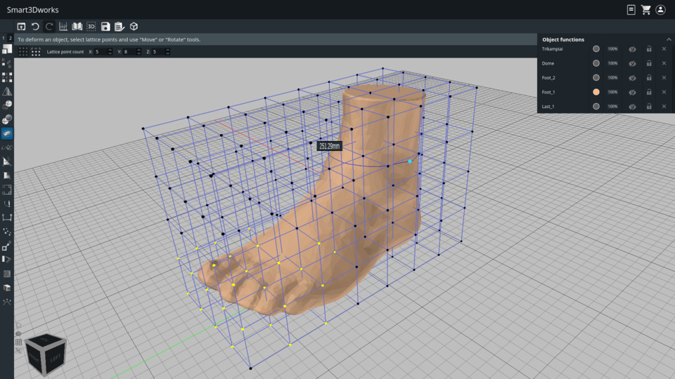Select Foot_2 in the object list
This screenshot has width=675, height=379.
click(x=548, y=78)
